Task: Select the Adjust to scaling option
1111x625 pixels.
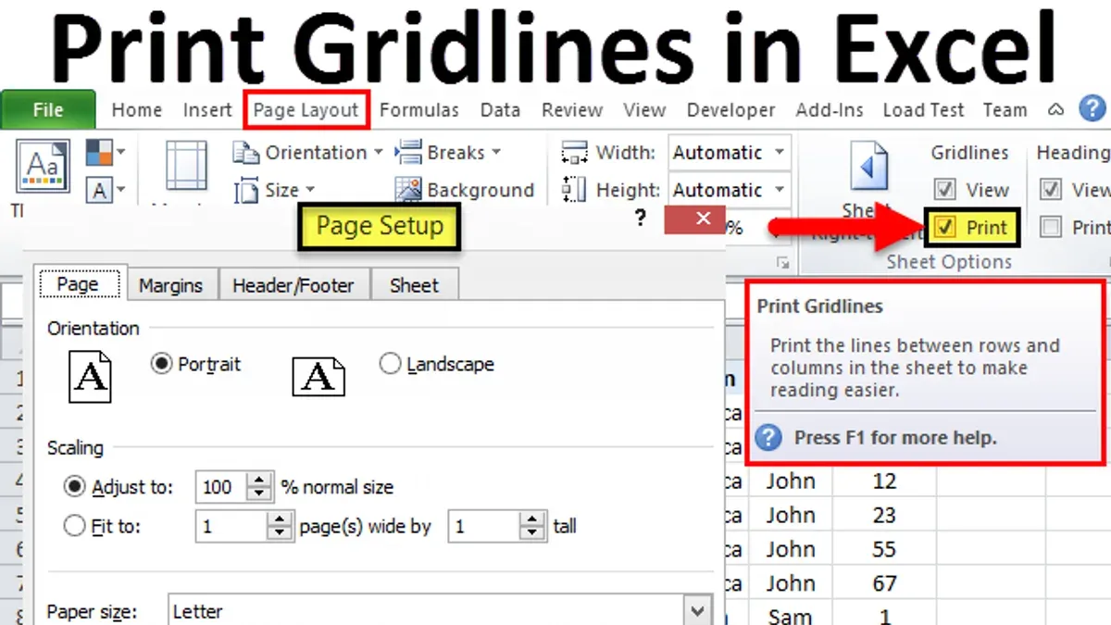Action: (x=76, y=487)
